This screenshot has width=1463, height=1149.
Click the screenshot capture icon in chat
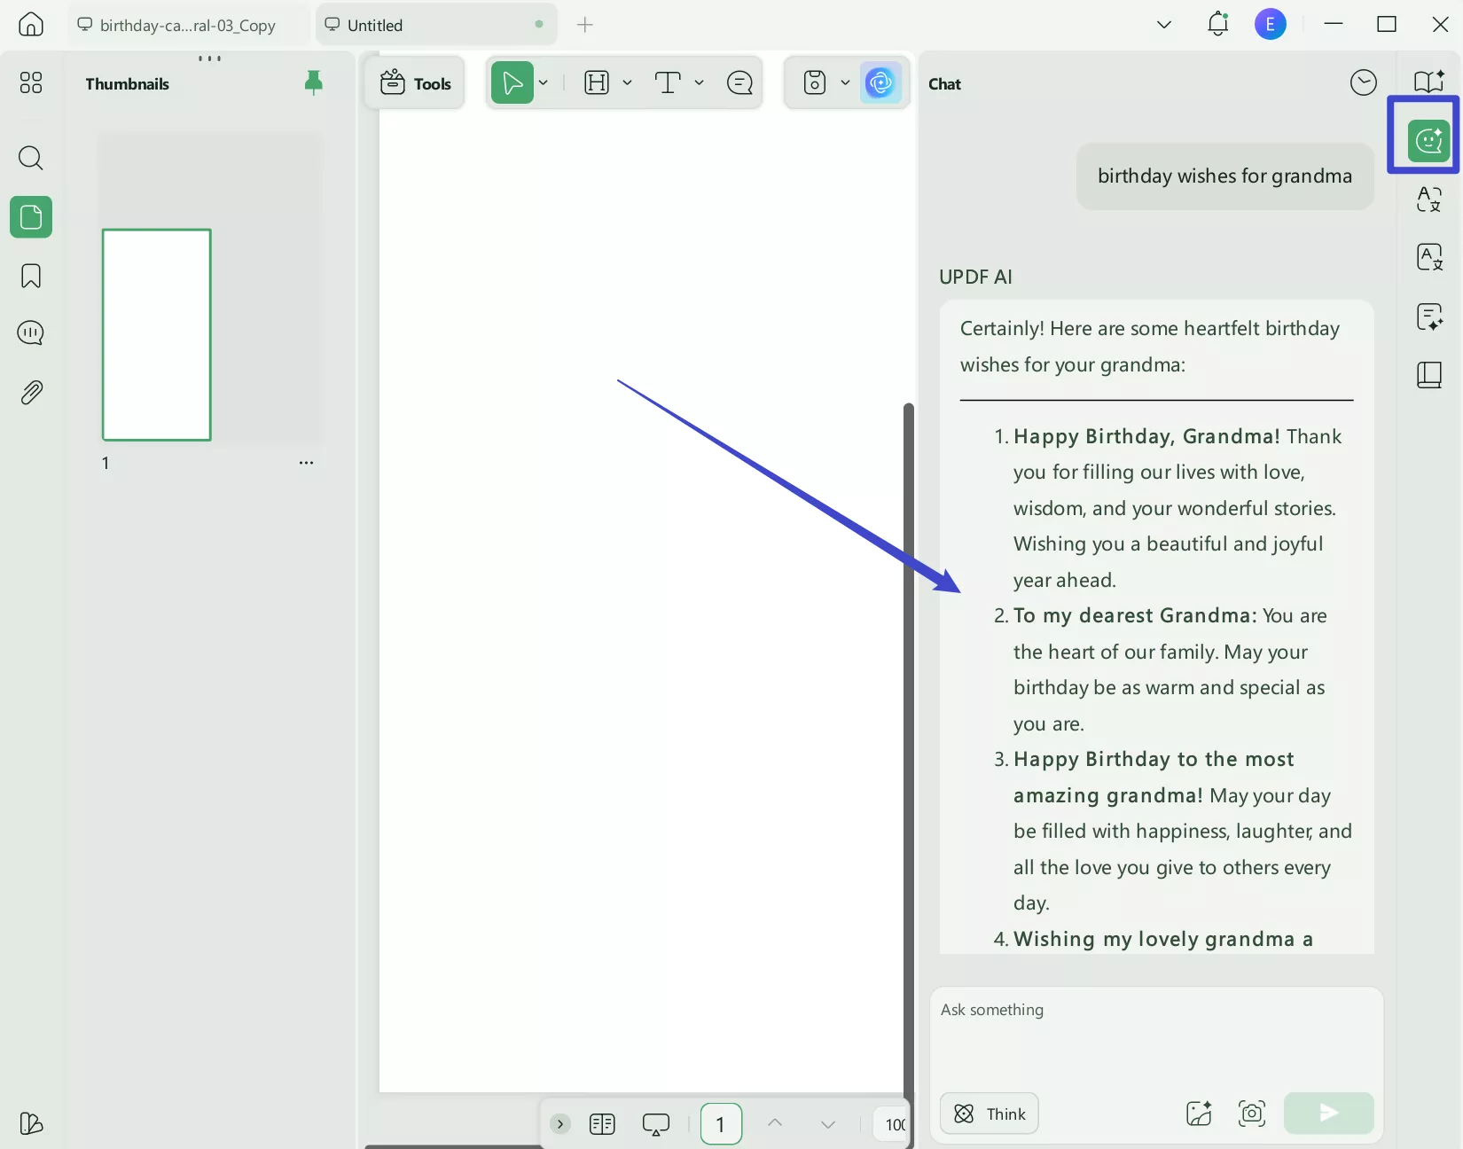pyautogui.click(x=1251, y=1114)
